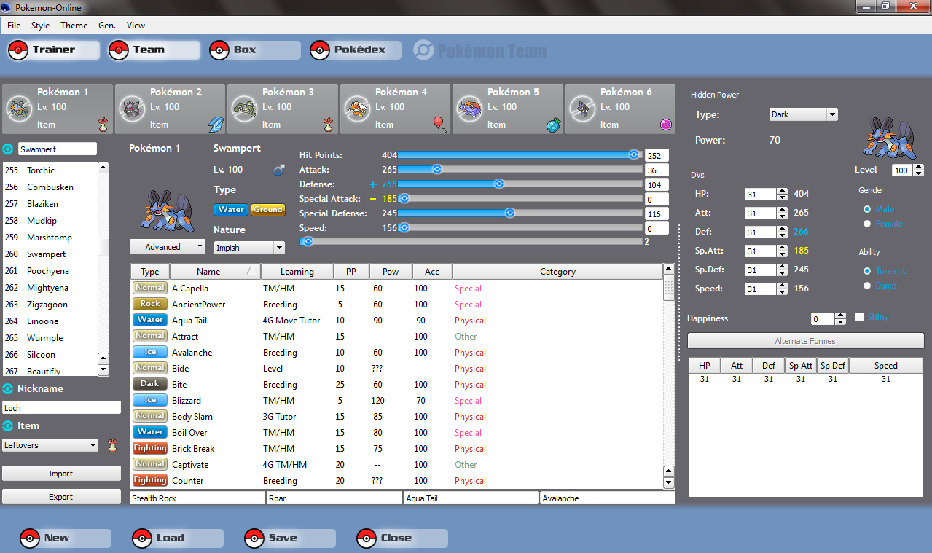Sort move list by Name column

pyautogui.click(x=214, y=272)
